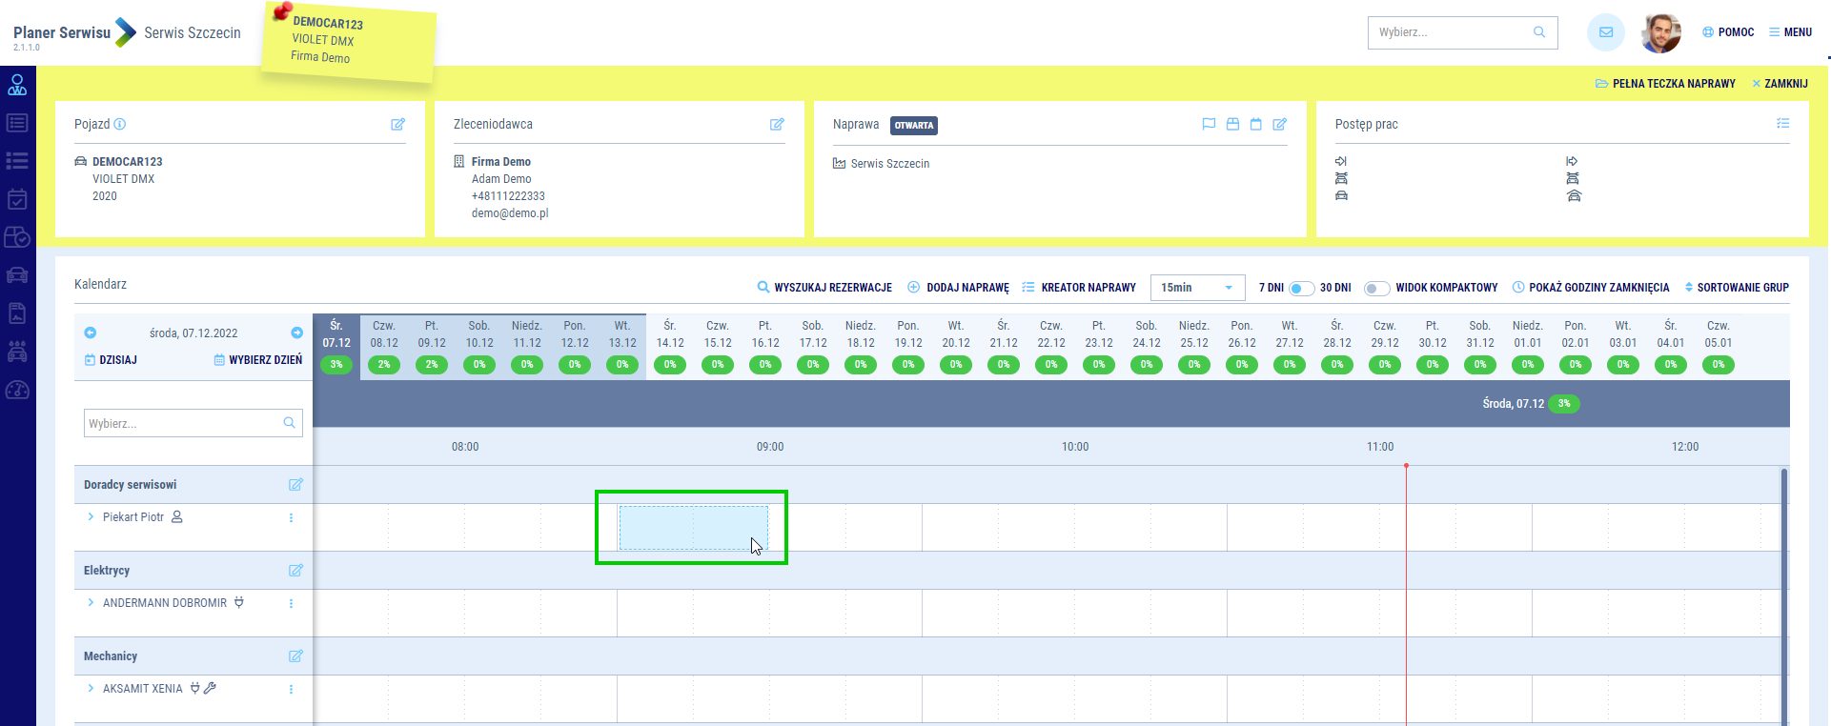Image resolution: width=1831 pixels, height=726 pixels.
Task: Edit the Zleceniodawca details icon
Action: point(777,124)
